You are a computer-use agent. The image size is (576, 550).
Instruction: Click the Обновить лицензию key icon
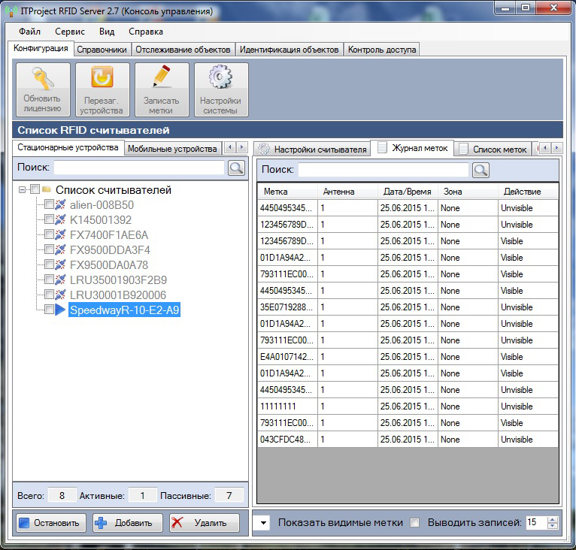43,89
